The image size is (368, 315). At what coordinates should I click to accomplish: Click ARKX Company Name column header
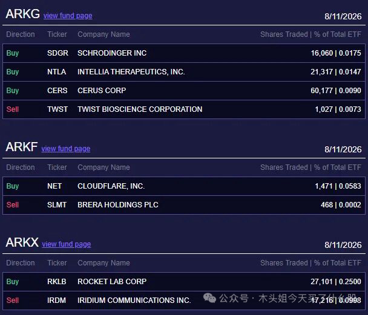103,263
